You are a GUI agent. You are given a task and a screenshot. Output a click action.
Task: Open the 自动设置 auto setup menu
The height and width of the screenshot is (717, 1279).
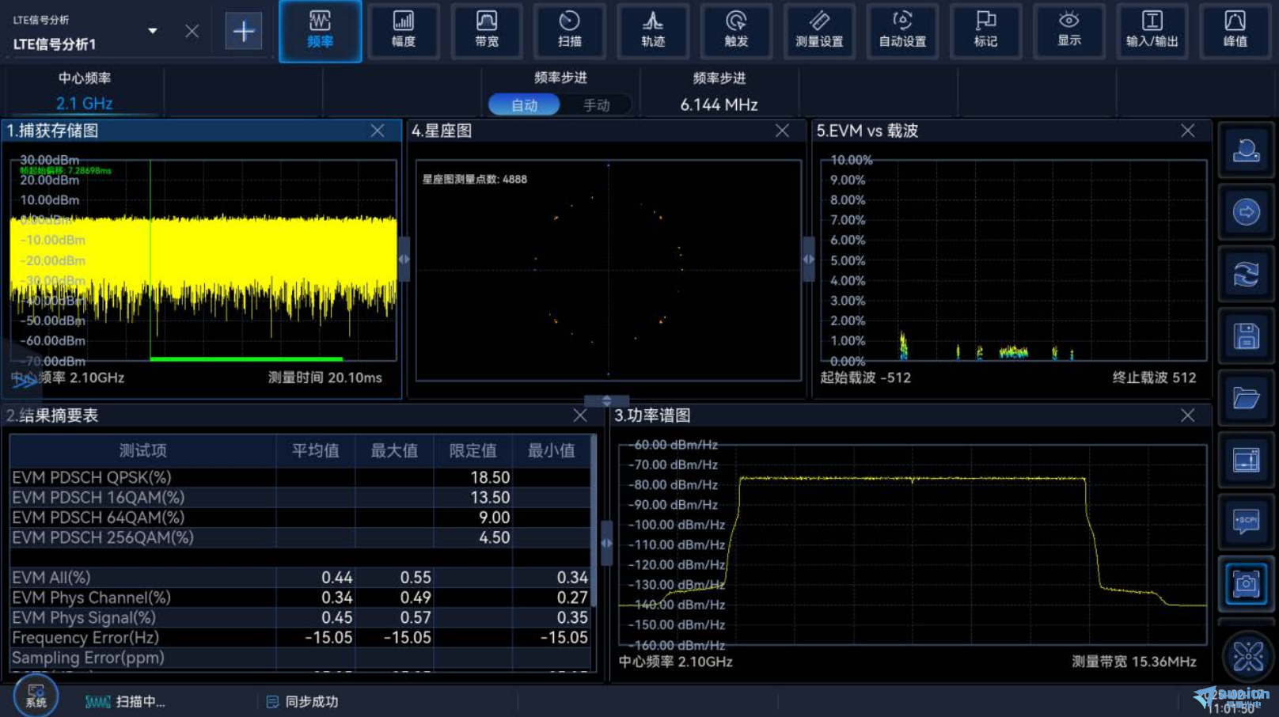pyautogui.click(x=902, y=31)
